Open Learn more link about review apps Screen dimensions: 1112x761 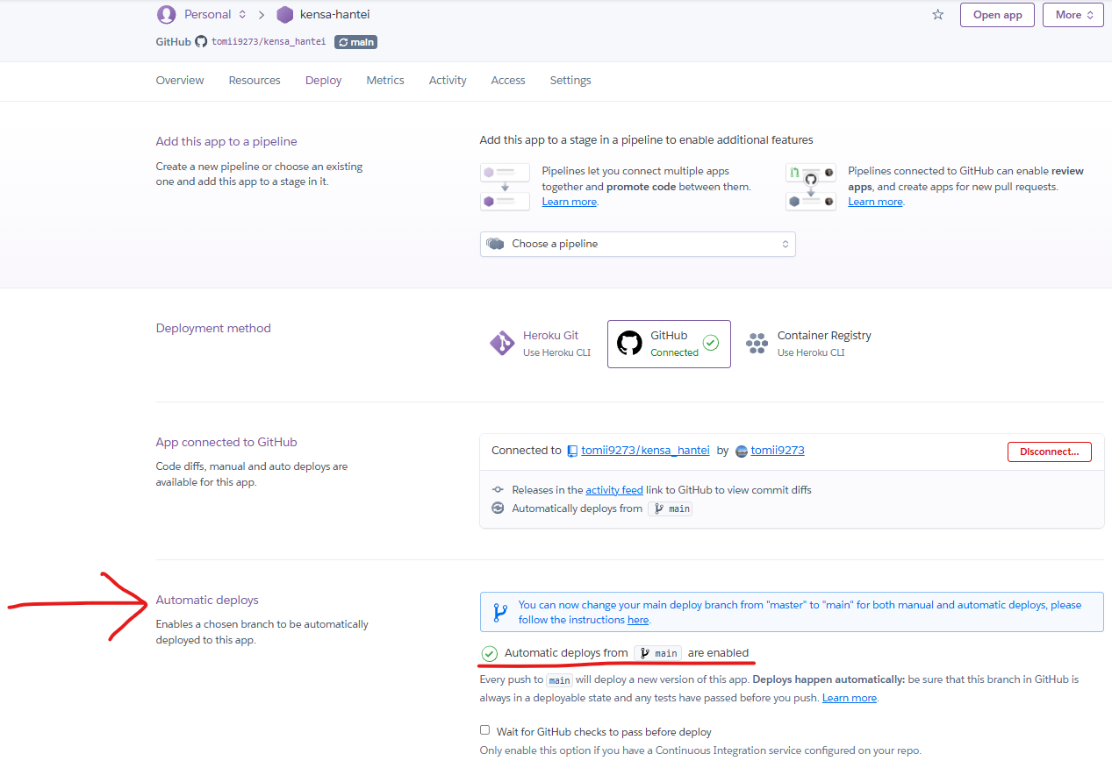point(875,202)
